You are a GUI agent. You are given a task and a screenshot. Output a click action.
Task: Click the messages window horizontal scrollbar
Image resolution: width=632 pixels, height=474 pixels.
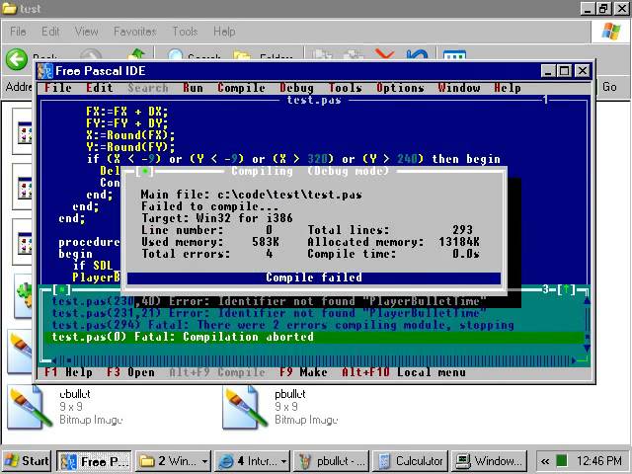tap(314, 360)
